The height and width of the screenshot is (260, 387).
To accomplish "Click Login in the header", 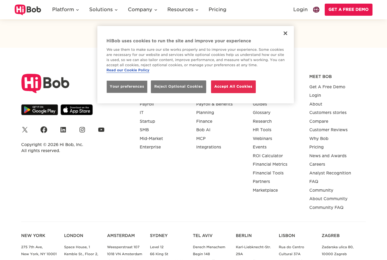I will click(300, 10).
